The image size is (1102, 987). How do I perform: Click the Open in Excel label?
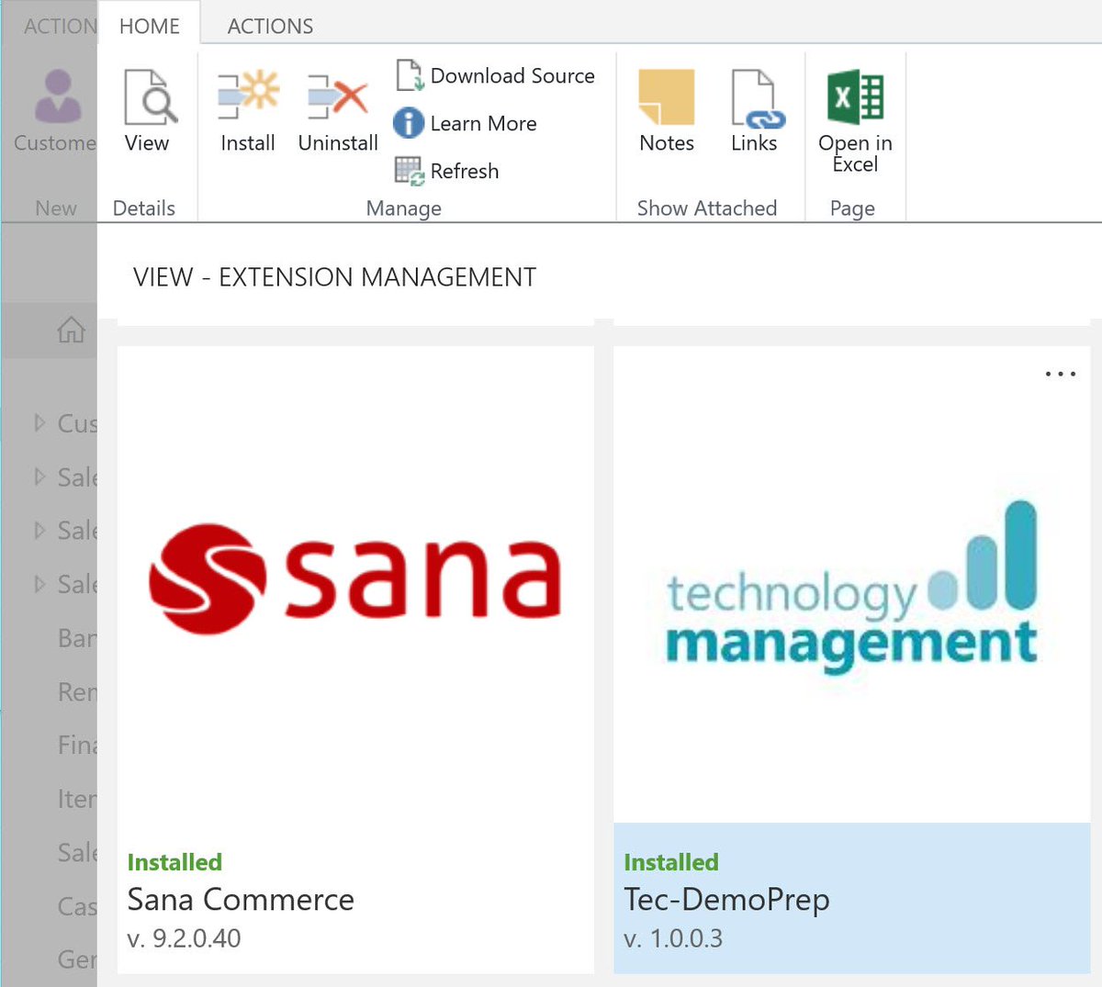[855, 153]
